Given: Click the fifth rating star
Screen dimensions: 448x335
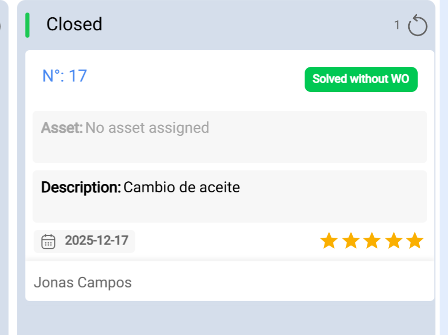Looking at the screenshot, I should pyautogui.click(x=415, y=241).
